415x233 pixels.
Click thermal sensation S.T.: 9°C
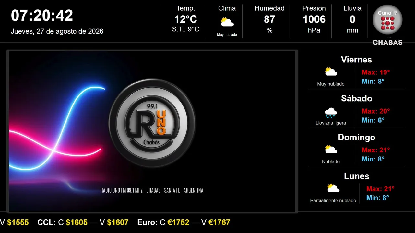tap(186, 29)
